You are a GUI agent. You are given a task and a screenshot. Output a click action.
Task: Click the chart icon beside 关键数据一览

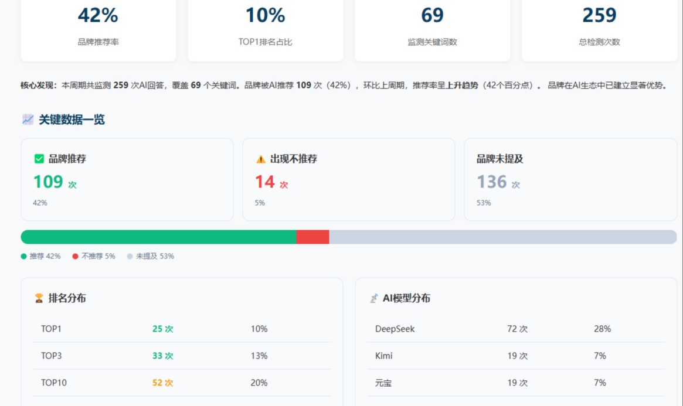[x=28, y=120]
